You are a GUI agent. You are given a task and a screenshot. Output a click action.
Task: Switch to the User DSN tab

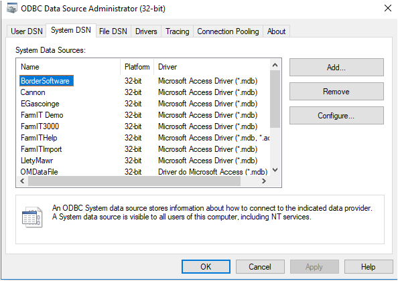click(27, 31)
